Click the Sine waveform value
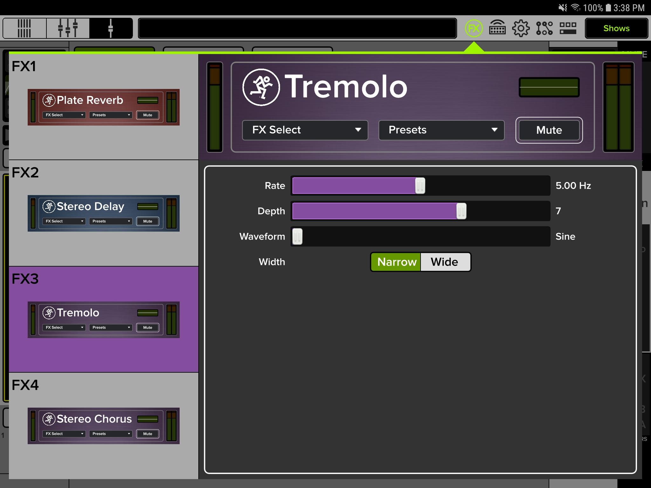Viewport: 651px width, 488px height. (x=565, y=236)
